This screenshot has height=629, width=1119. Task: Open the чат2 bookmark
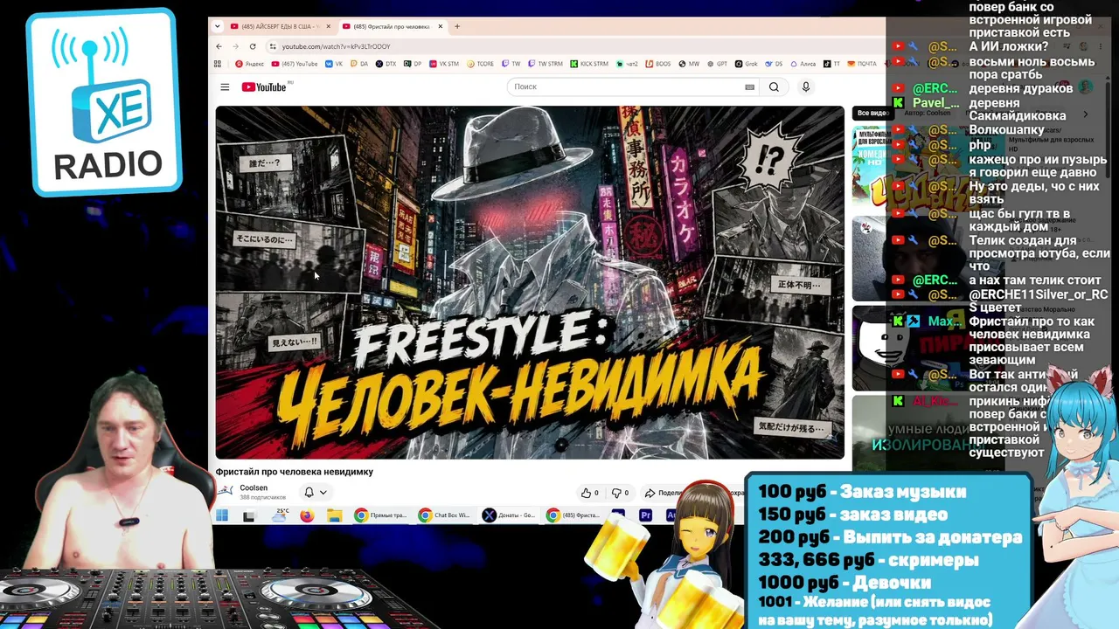(x=627, y=64)
